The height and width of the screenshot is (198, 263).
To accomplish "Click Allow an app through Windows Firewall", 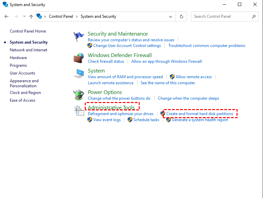I will tap(167, 61).
